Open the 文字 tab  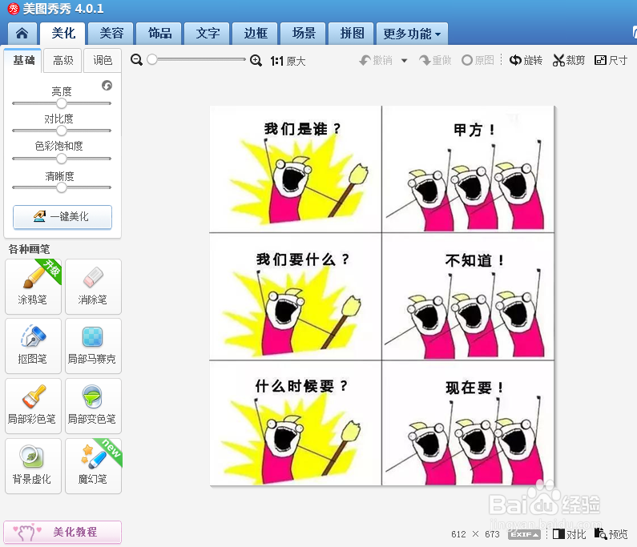[208, 34]
